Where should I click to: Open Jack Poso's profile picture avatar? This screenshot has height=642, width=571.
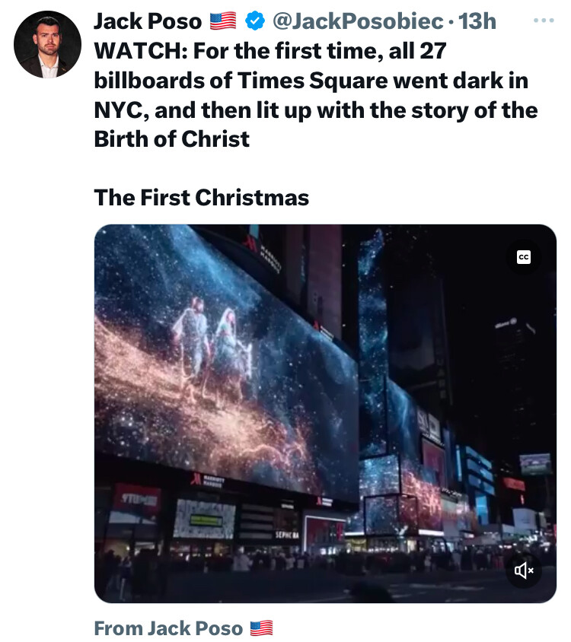click(47, 44)
